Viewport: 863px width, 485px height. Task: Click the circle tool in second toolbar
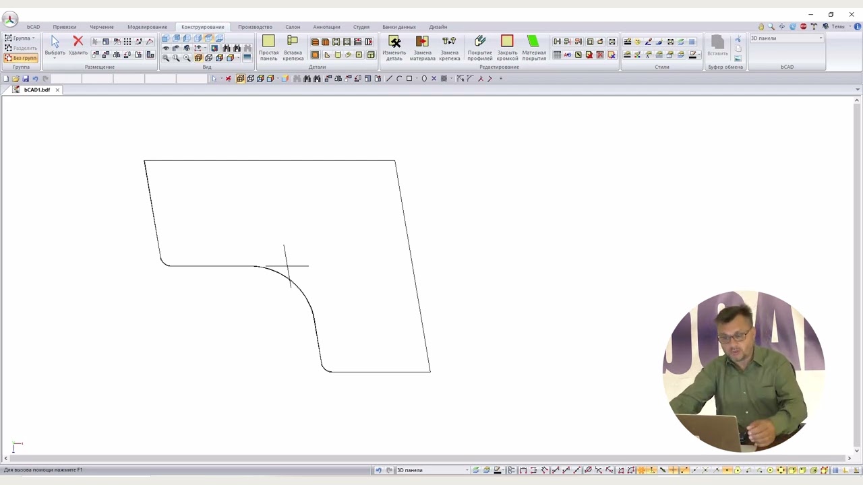(x=424, y=79)
